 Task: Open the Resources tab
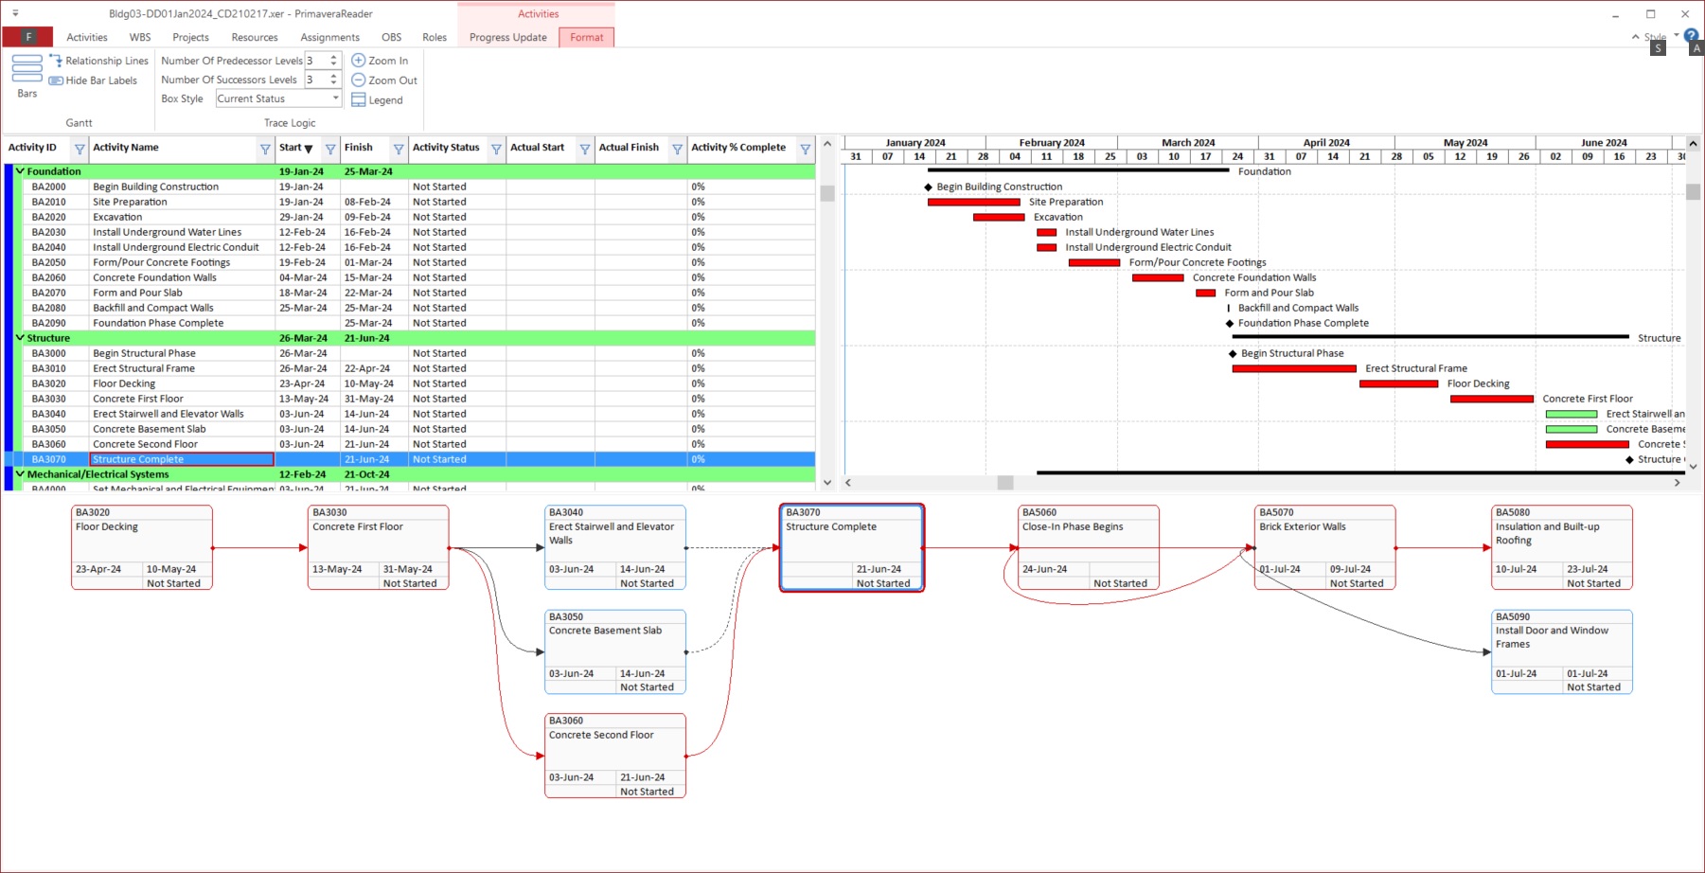[254, 38]
